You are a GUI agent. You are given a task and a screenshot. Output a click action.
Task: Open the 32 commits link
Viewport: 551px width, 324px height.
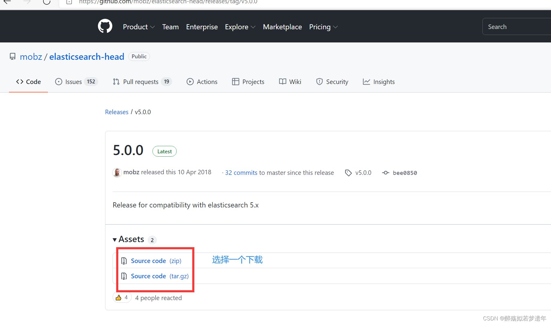pos(241,173)
